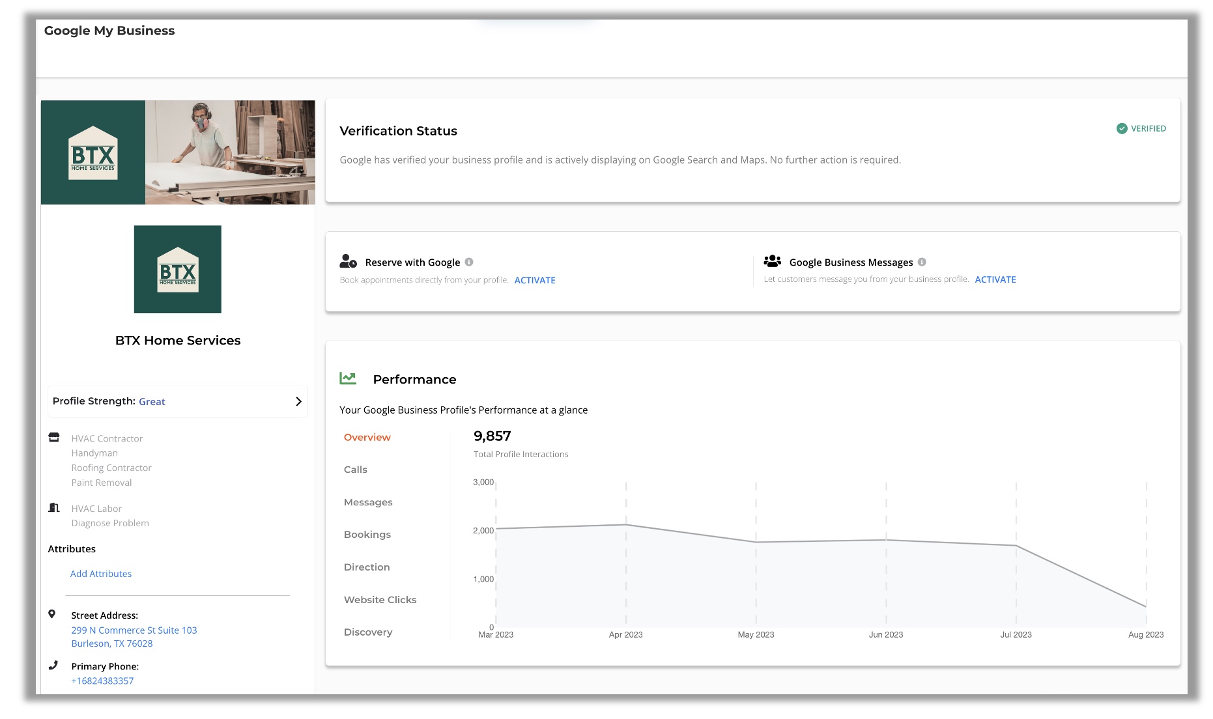Click the Apr 2023 axis label on chart
The width and height of the screenshot is (1213, 719).
click(x=626, y=634)
